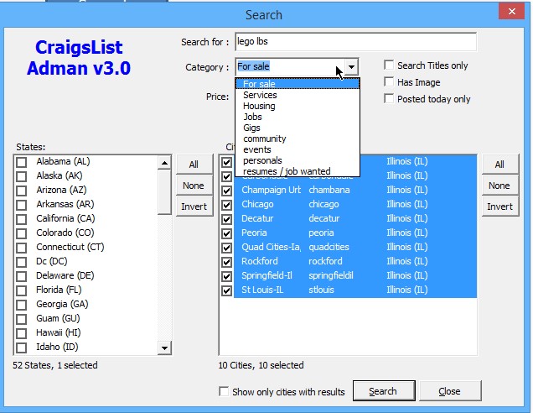533x413 pixels.
Task: Check the Hawaii (HI) state box
Action: pos(22,333)
